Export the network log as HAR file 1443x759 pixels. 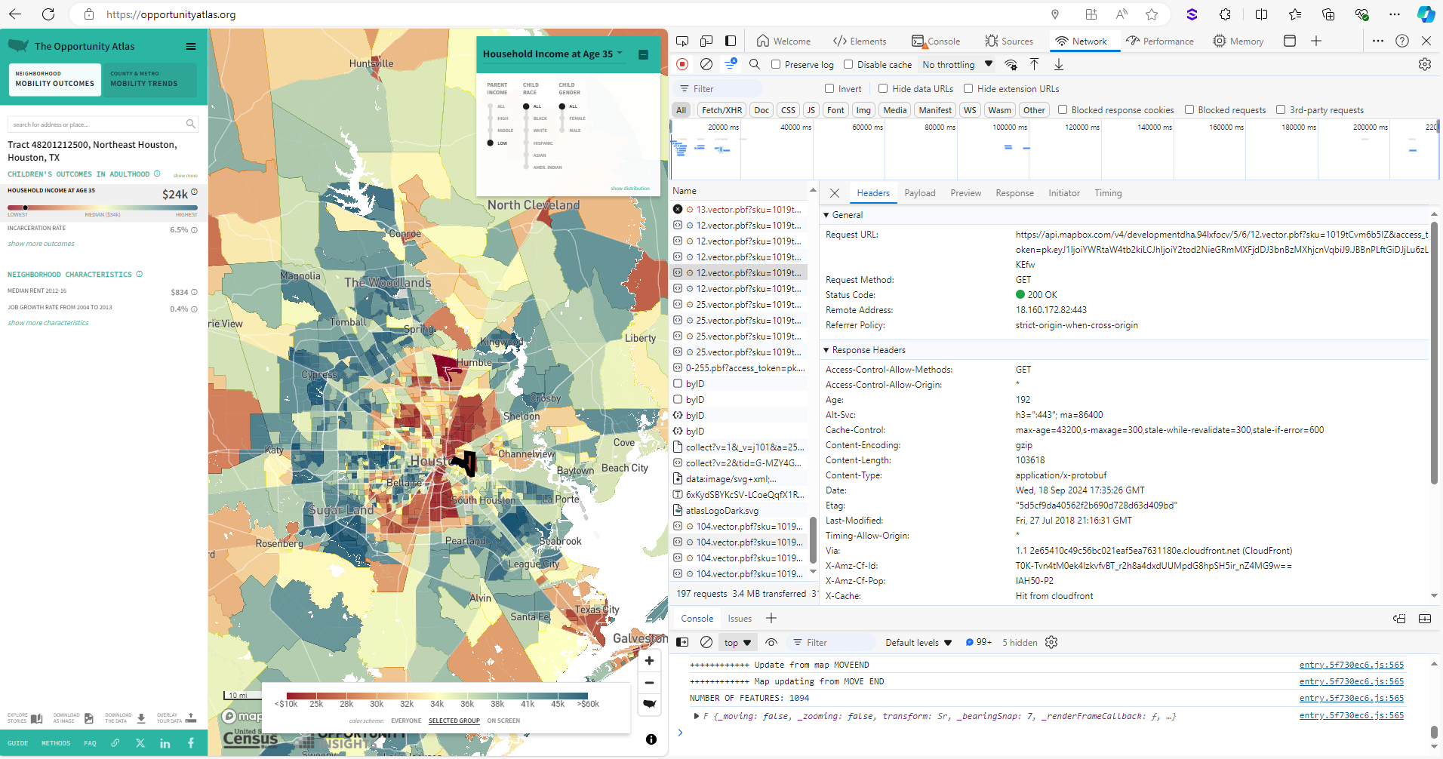pos(1060,64)
